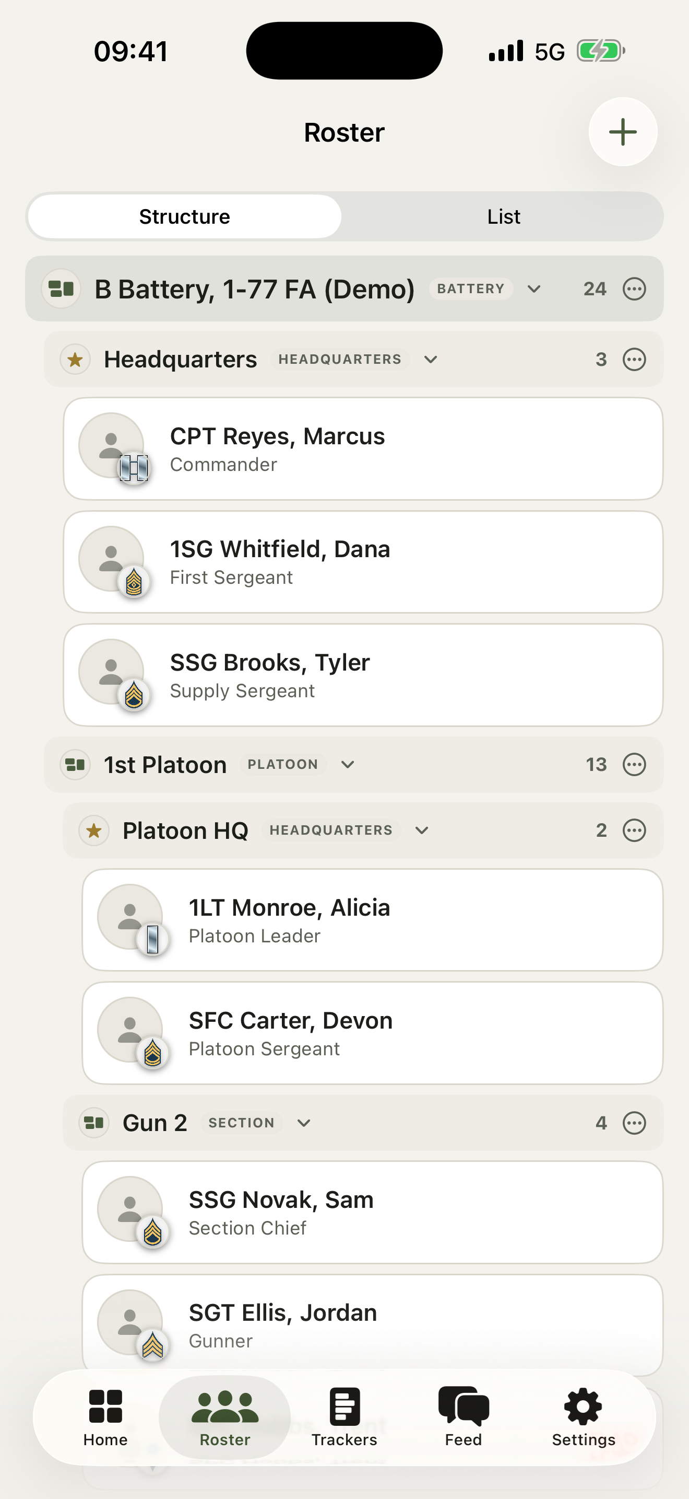Collapse the 1st Platoon chevron
The image size is (689, 1499).
click(348, 764)
